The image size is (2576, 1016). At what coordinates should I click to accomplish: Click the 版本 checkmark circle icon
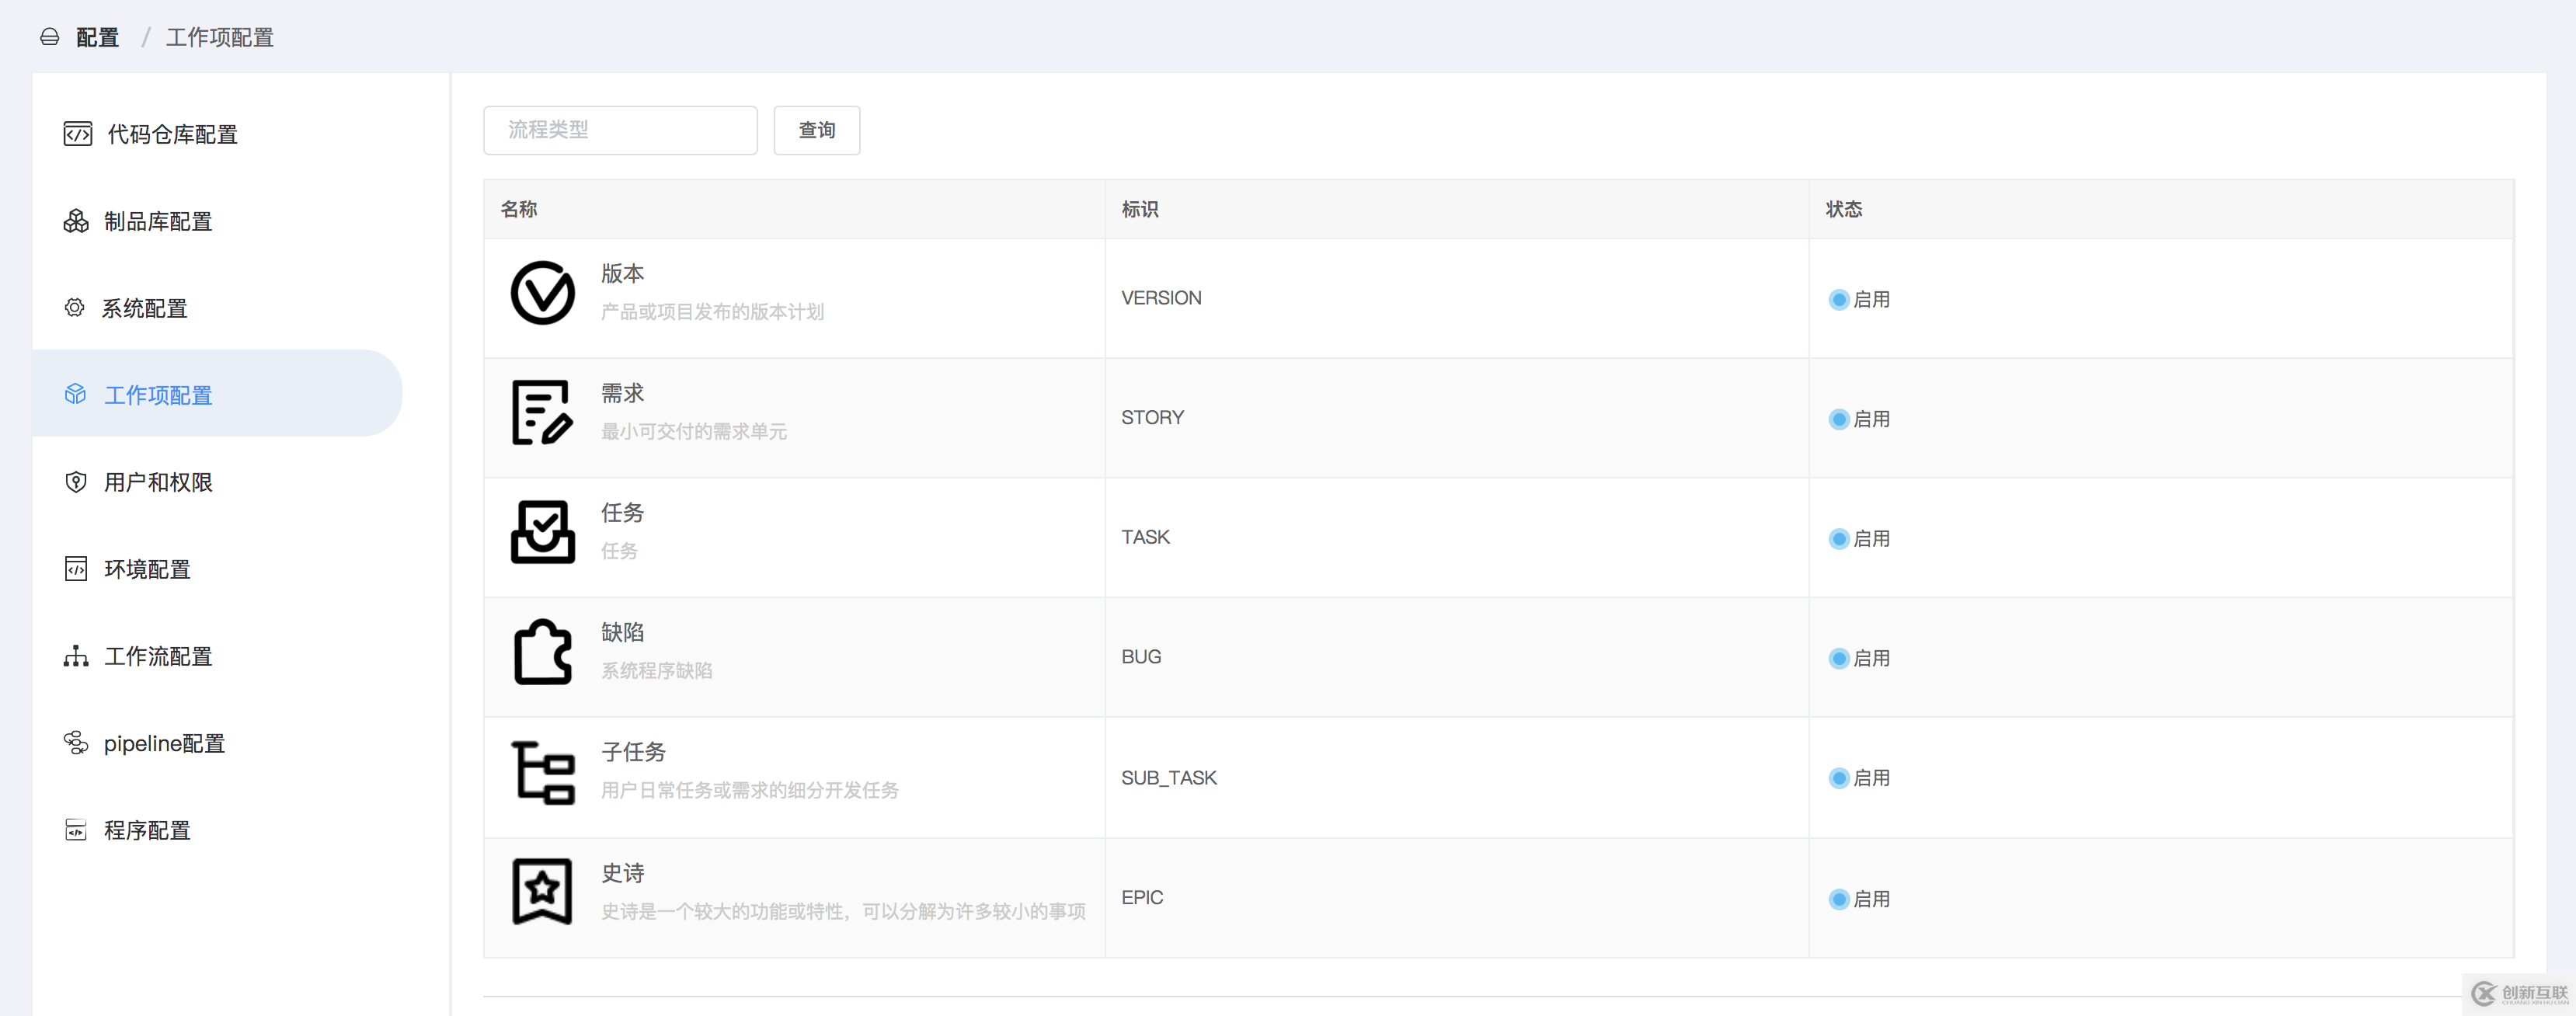[543, 293]
